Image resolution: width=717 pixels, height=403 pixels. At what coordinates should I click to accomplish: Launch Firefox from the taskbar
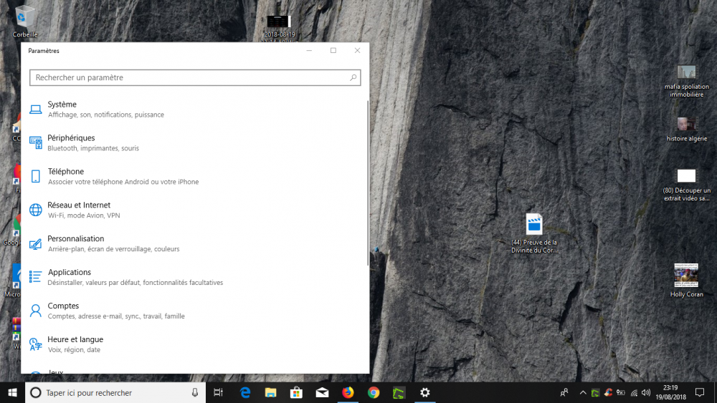click(348, 392)
